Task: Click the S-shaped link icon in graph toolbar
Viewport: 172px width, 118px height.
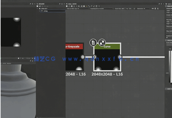Action: 89,6
